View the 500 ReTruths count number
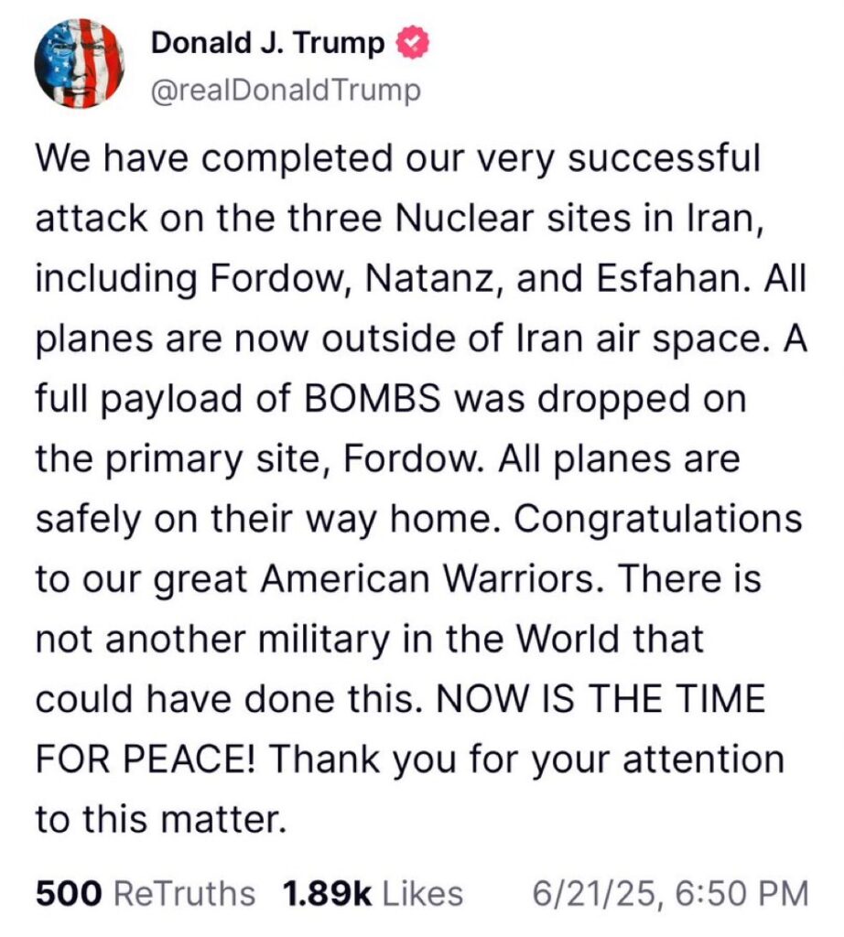Image resolution: width=844 pixels, height=937 pixels. pos(69,894)
